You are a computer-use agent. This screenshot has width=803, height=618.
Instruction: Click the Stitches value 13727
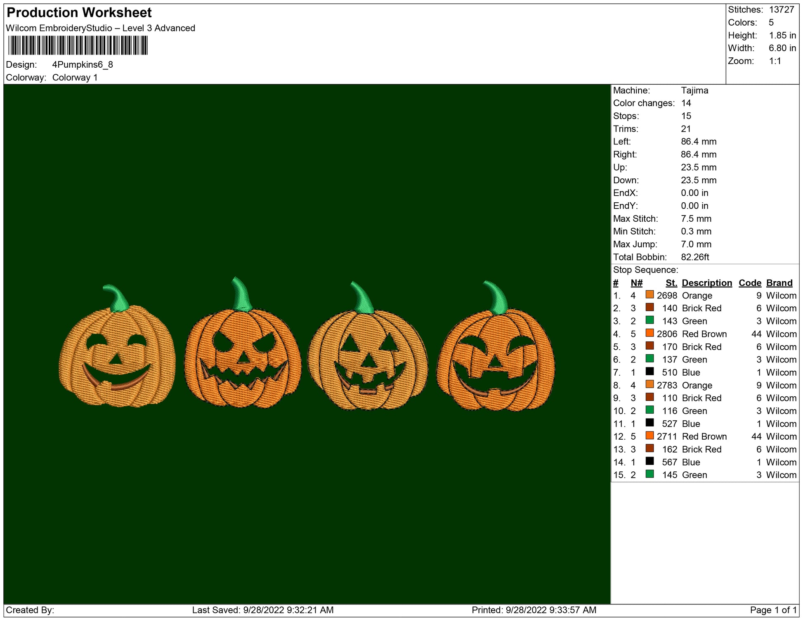[781, 9]
